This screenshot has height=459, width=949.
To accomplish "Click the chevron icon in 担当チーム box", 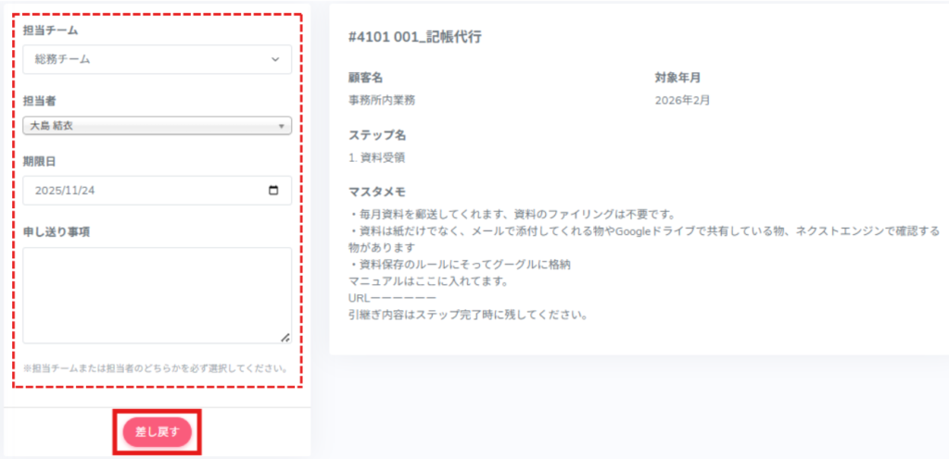I will click(x=274, y=60).
